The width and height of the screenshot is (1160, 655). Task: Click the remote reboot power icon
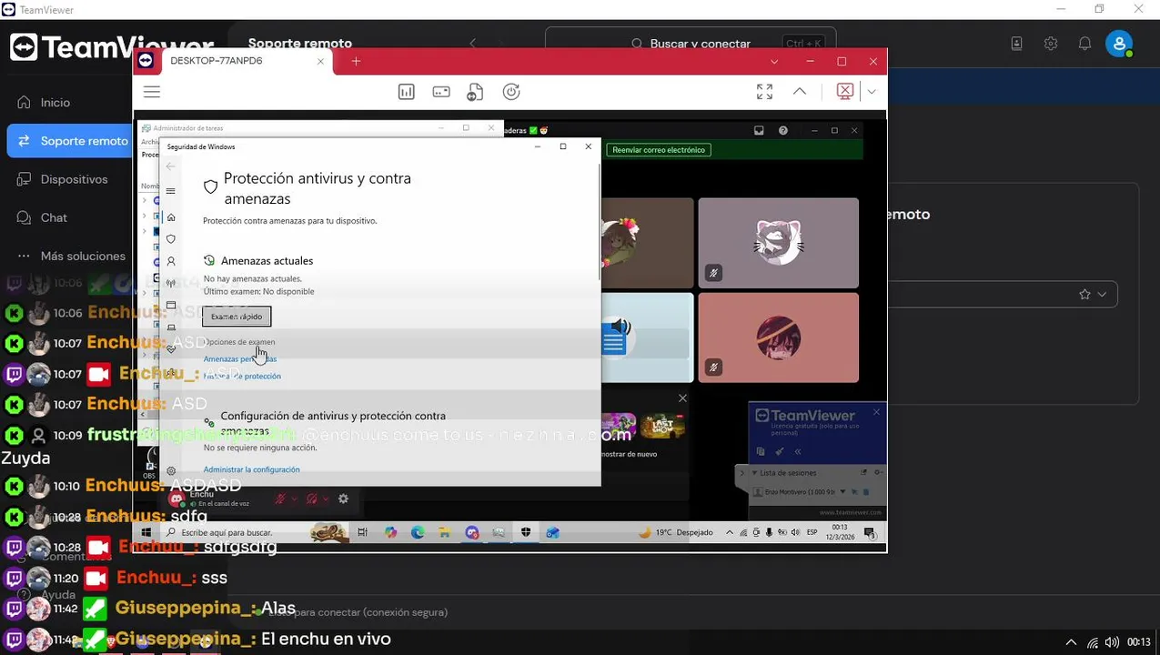pos(511,92)
